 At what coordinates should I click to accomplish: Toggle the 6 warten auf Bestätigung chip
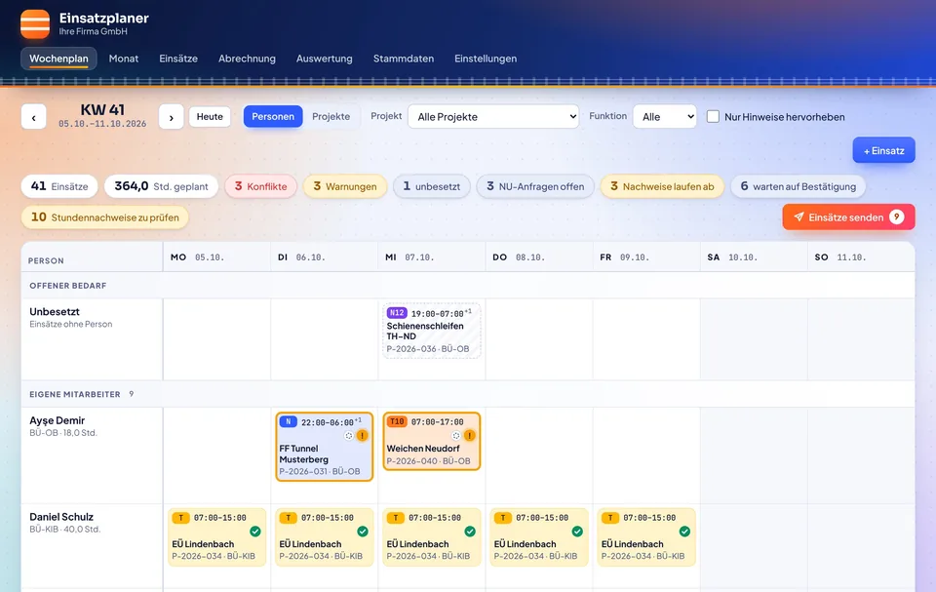pos(799,186)
